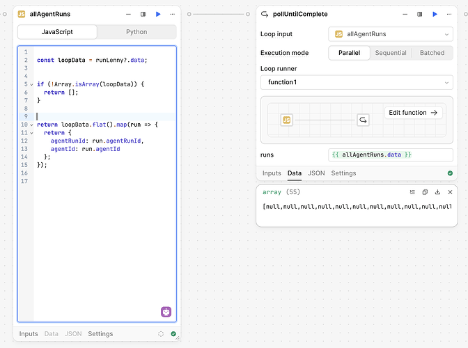The height and width of the screenshot is (348, 468).
Task: Open JSON tab in allAgentRuns
Action: tap(73, 333)
